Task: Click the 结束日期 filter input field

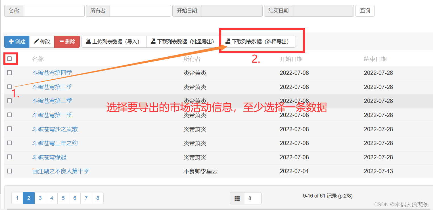Action: pos(323,11)
